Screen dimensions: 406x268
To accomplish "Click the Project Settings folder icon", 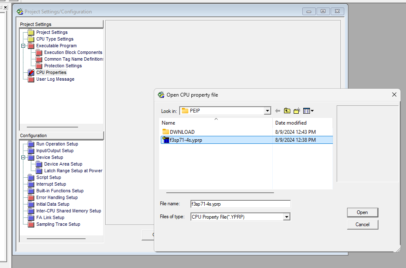I will coord(31,32).
